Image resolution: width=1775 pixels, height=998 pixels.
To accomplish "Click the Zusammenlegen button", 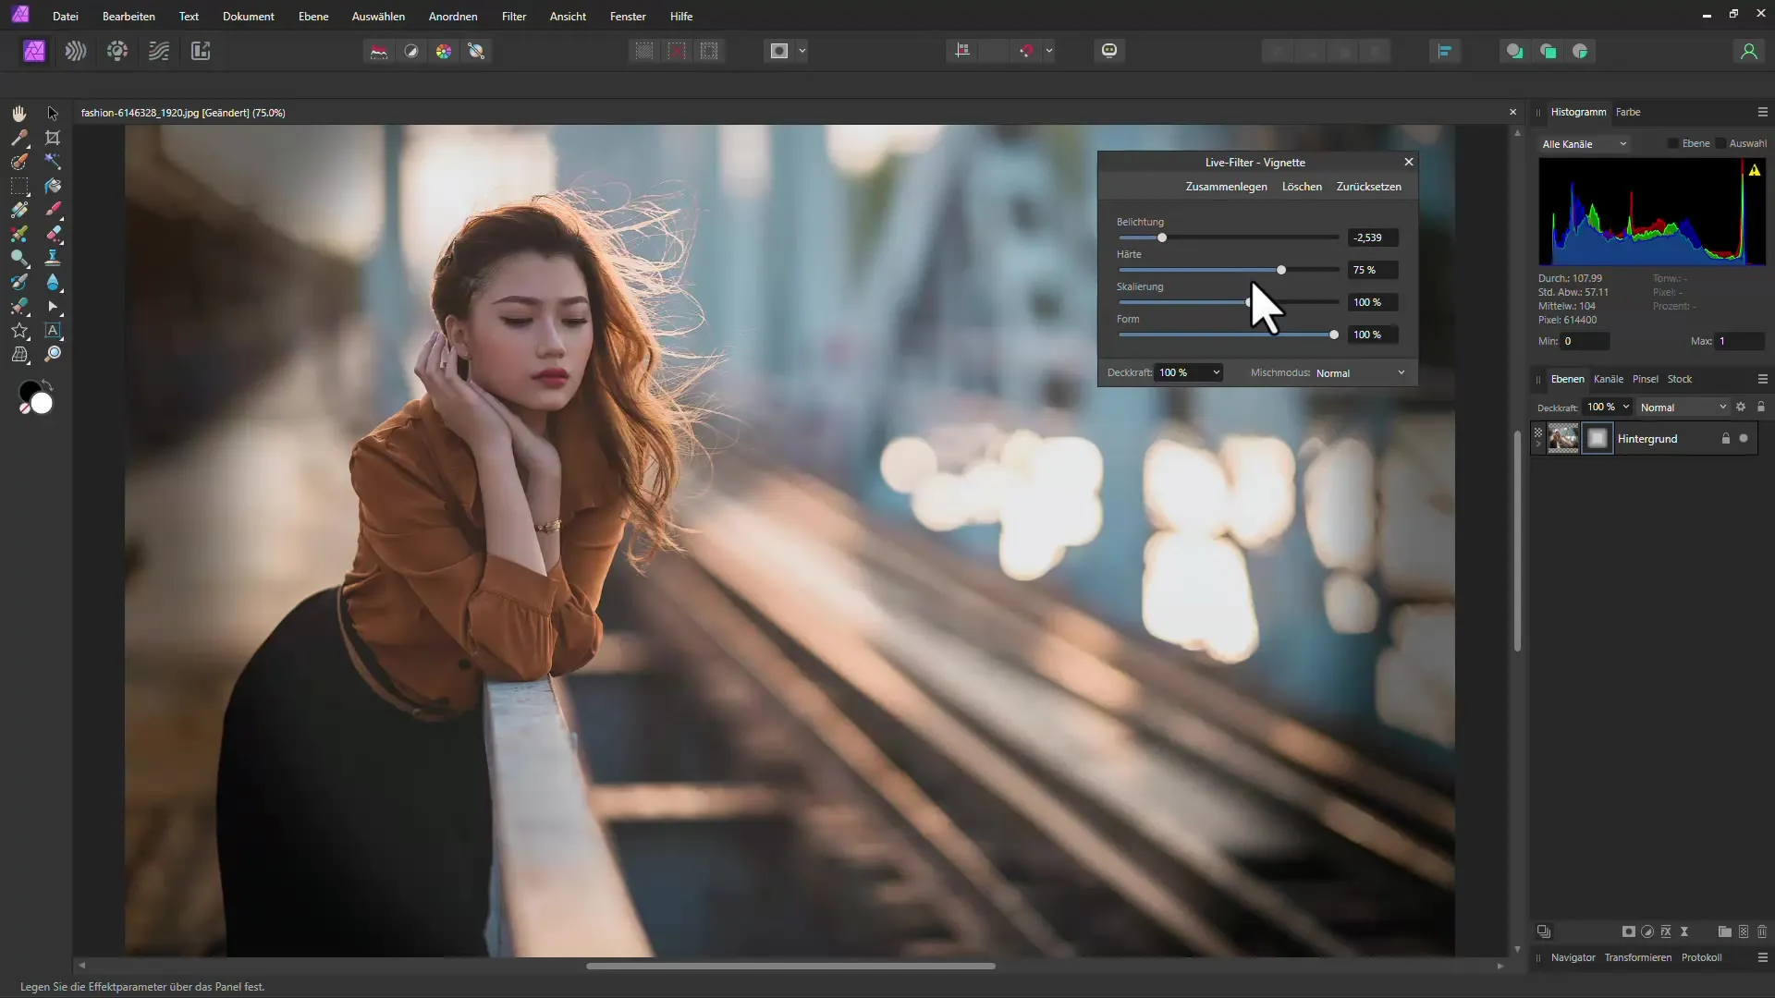I will pos(1225,187).
